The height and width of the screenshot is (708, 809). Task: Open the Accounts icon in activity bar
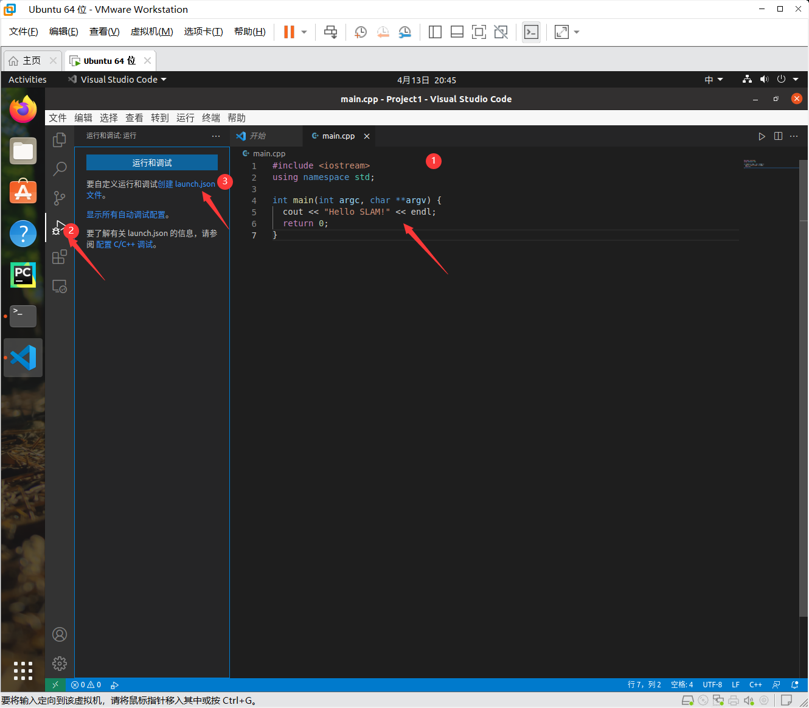tap(60, 634)
